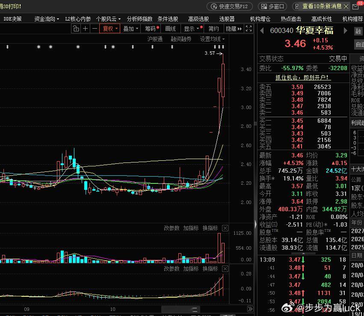This screenshot has width=364, height=316.
Task: Click 抓住机会，即刻开户 link
Action: pos(303,77)
